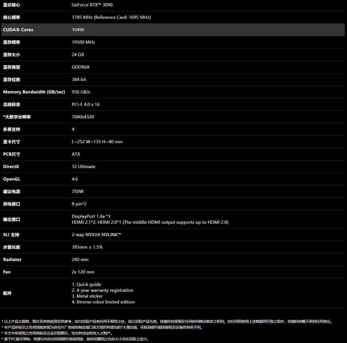Select the 4.6 OpenGL value
This screenshot has width=347, height=343.
pyautogui.click(x=75, y=179)
